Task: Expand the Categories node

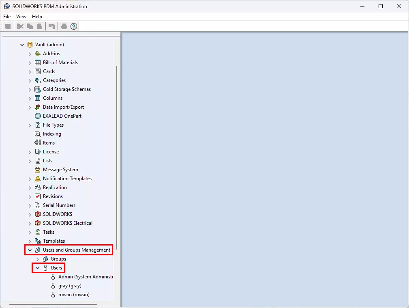Action: 30,80
